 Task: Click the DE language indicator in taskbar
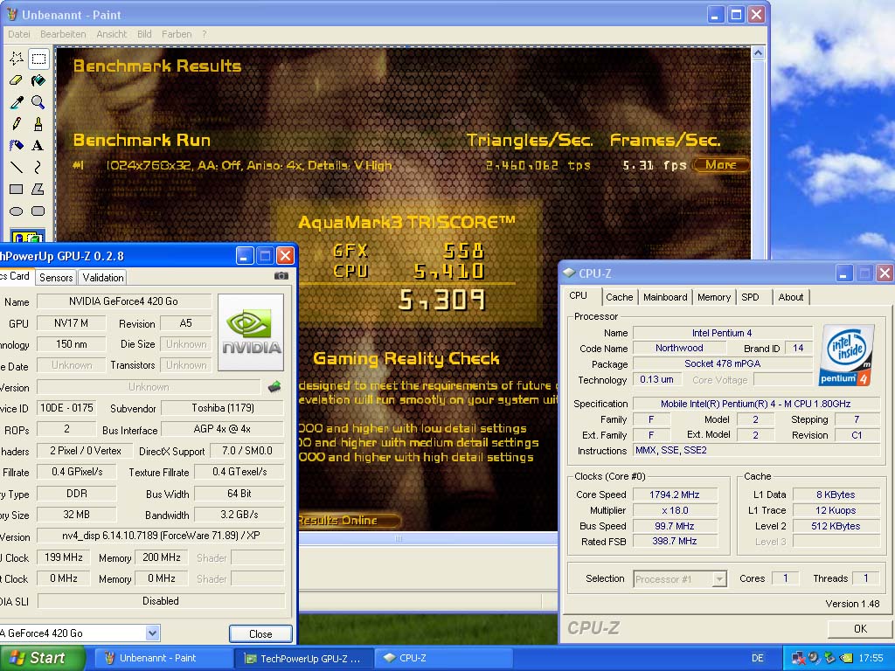758,658
